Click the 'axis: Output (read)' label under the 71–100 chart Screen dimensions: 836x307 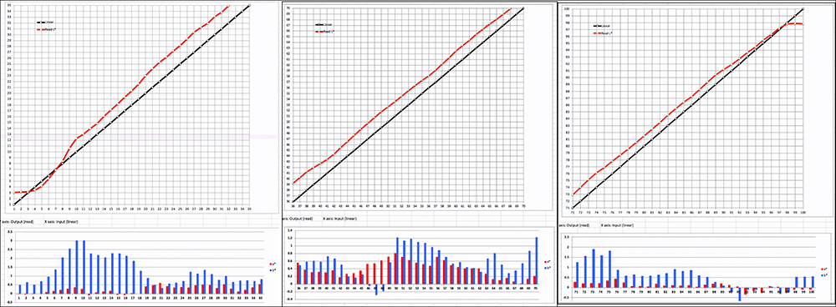point(573,225)
